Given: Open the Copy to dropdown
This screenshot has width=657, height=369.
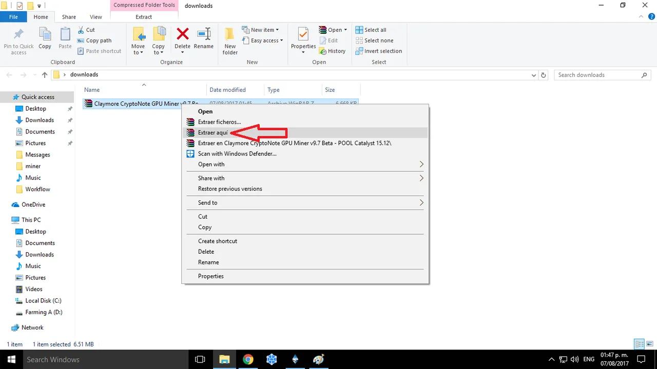Looking at the screenshot, I should point(159,41).
